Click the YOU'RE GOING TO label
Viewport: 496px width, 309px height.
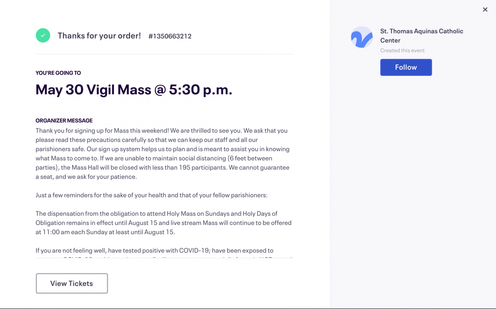pos(58,73)
